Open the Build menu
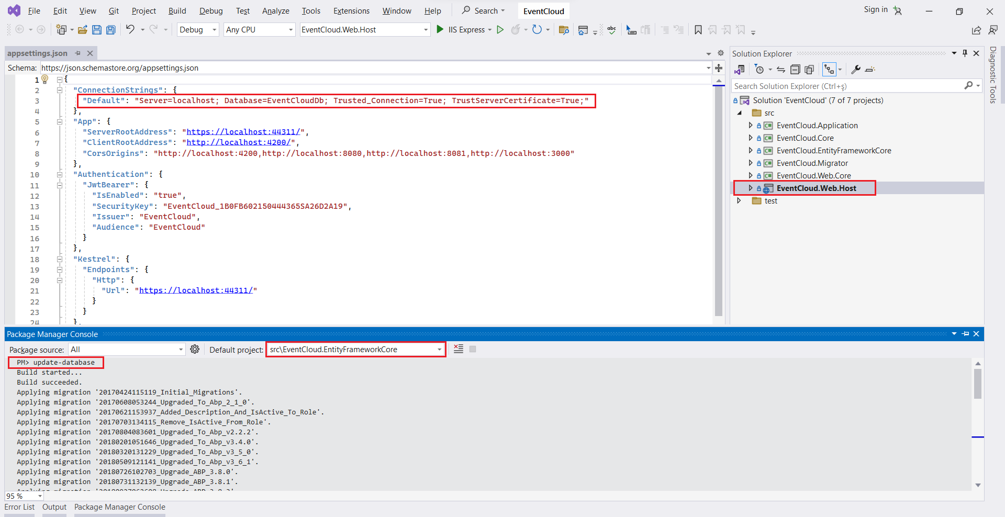Image resolution: width=1005 pixels, height=517 pixels. click(x=177, y=11)
